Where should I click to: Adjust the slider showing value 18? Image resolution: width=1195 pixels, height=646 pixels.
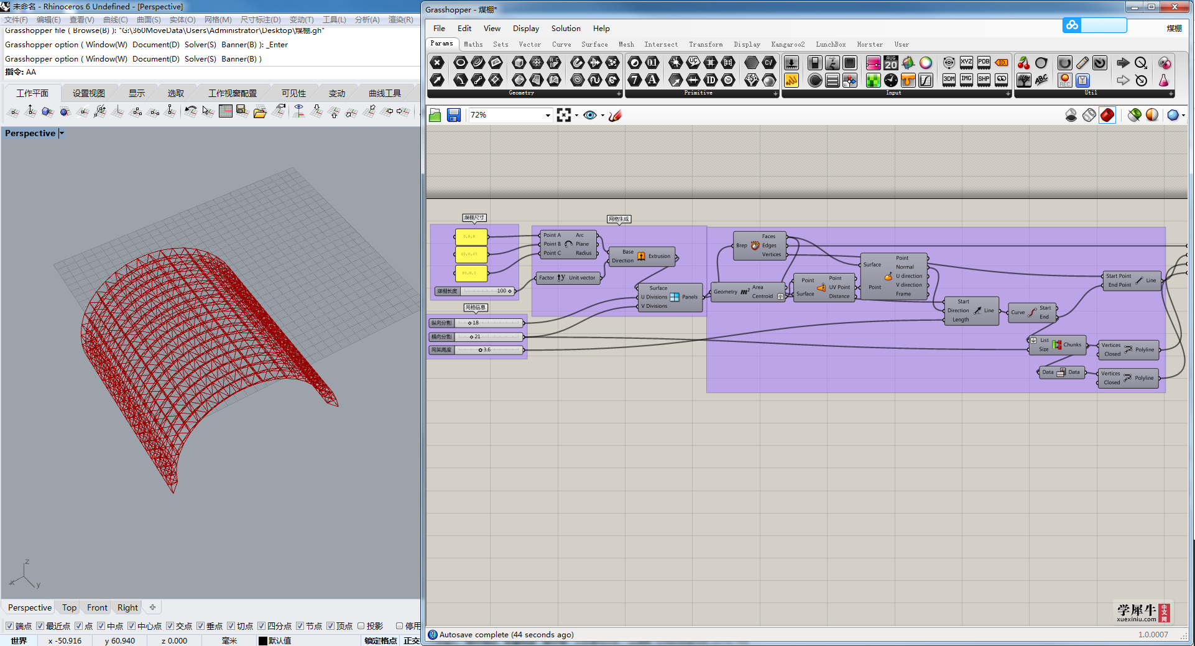476,323
